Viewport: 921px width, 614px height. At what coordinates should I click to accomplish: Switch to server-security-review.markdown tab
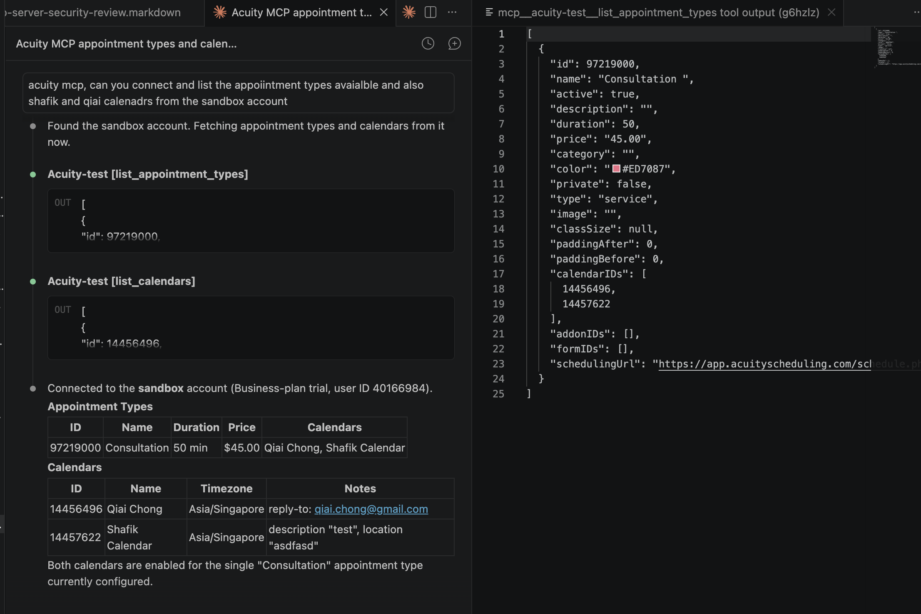point(94,12)
